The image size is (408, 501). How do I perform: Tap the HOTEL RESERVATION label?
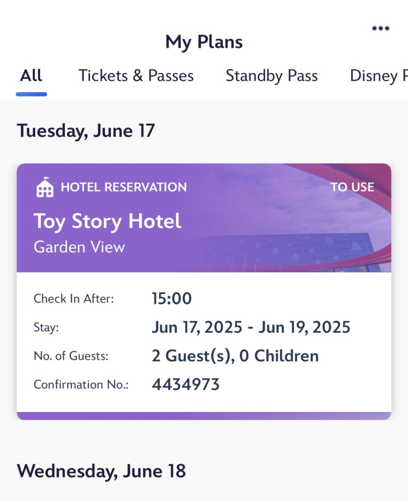click(x=124, y=187)
